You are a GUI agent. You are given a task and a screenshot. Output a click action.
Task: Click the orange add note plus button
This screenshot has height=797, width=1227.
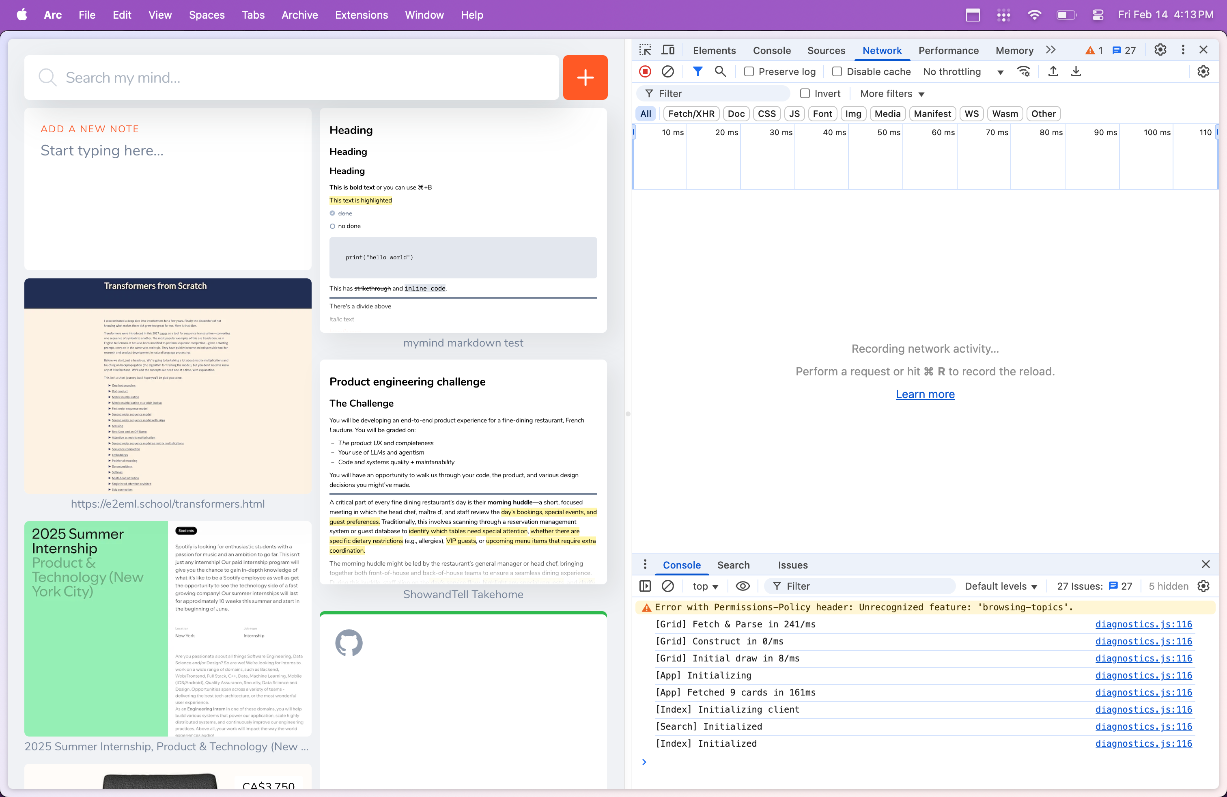585,78
